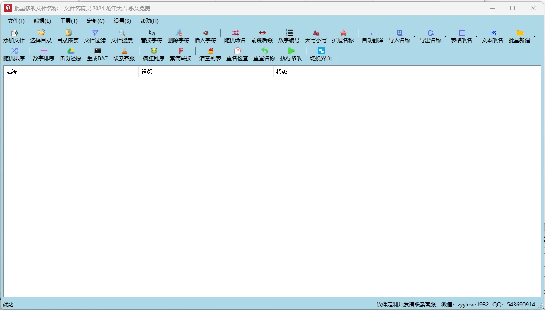Open the 备份还原 backup restore tool

[x=71, y=51]
